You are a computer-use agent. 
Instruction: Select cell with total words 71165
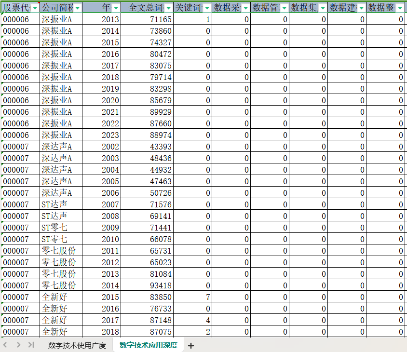pos(147,19)
